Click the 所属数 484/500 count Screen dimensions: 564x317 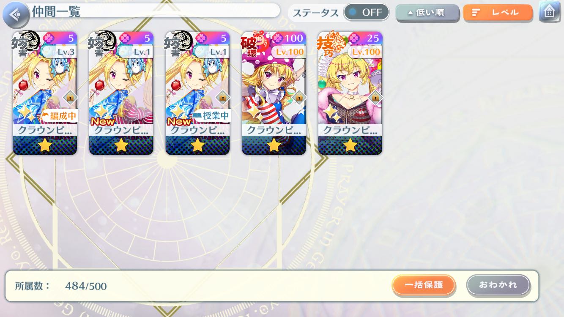pos(61,286)
